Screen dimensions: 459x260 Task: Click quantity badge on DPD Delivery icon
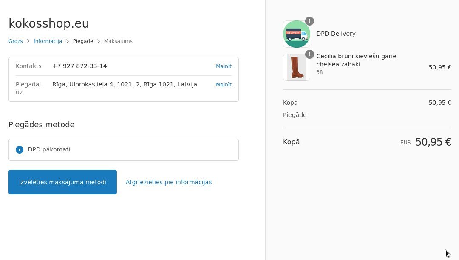click(x=309, y=21)
